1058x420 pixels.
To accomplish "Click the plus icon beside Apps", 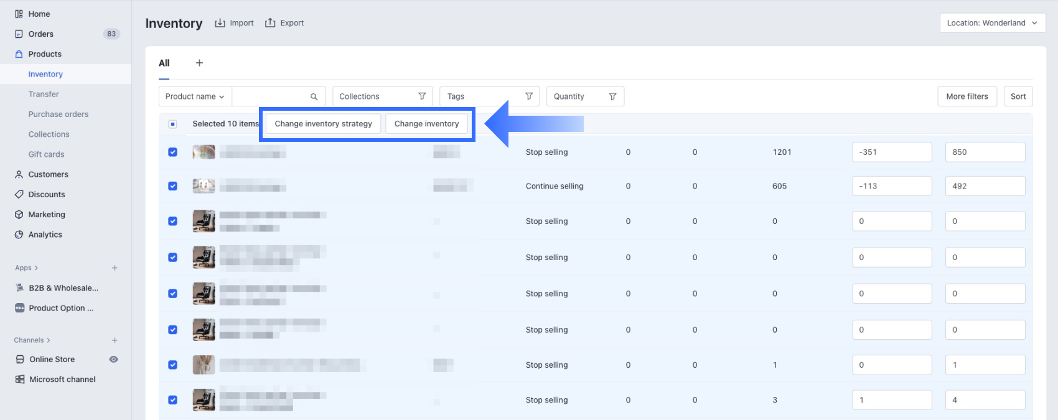I will [x=115, y=268].
